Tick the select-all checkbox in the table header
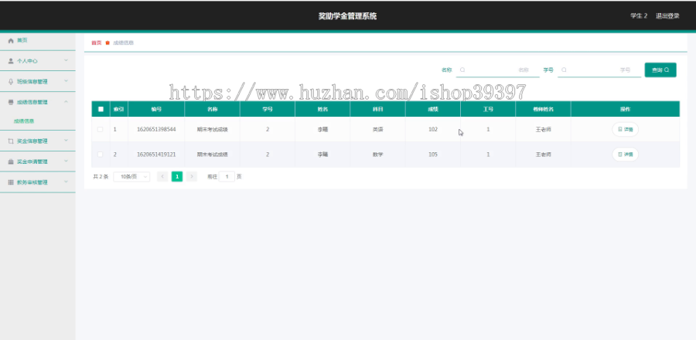696x340 pixels. [x=101, y=109]
